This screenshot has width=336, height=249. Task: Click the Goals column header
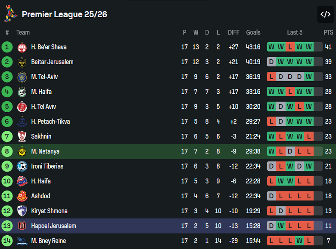(253, 32)
